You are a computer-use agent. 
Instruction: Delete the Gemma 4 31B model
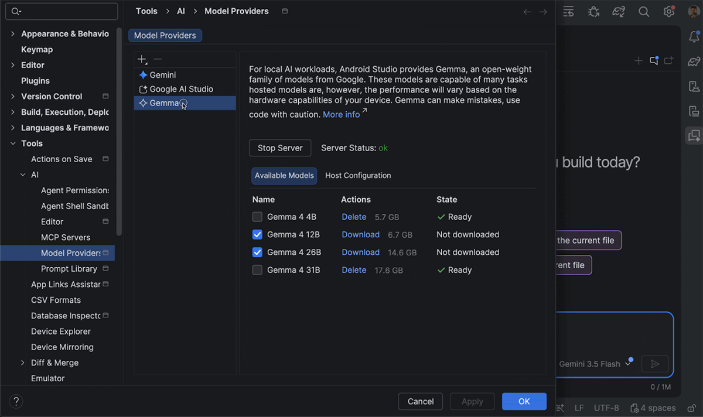click(x=354, y=270)
